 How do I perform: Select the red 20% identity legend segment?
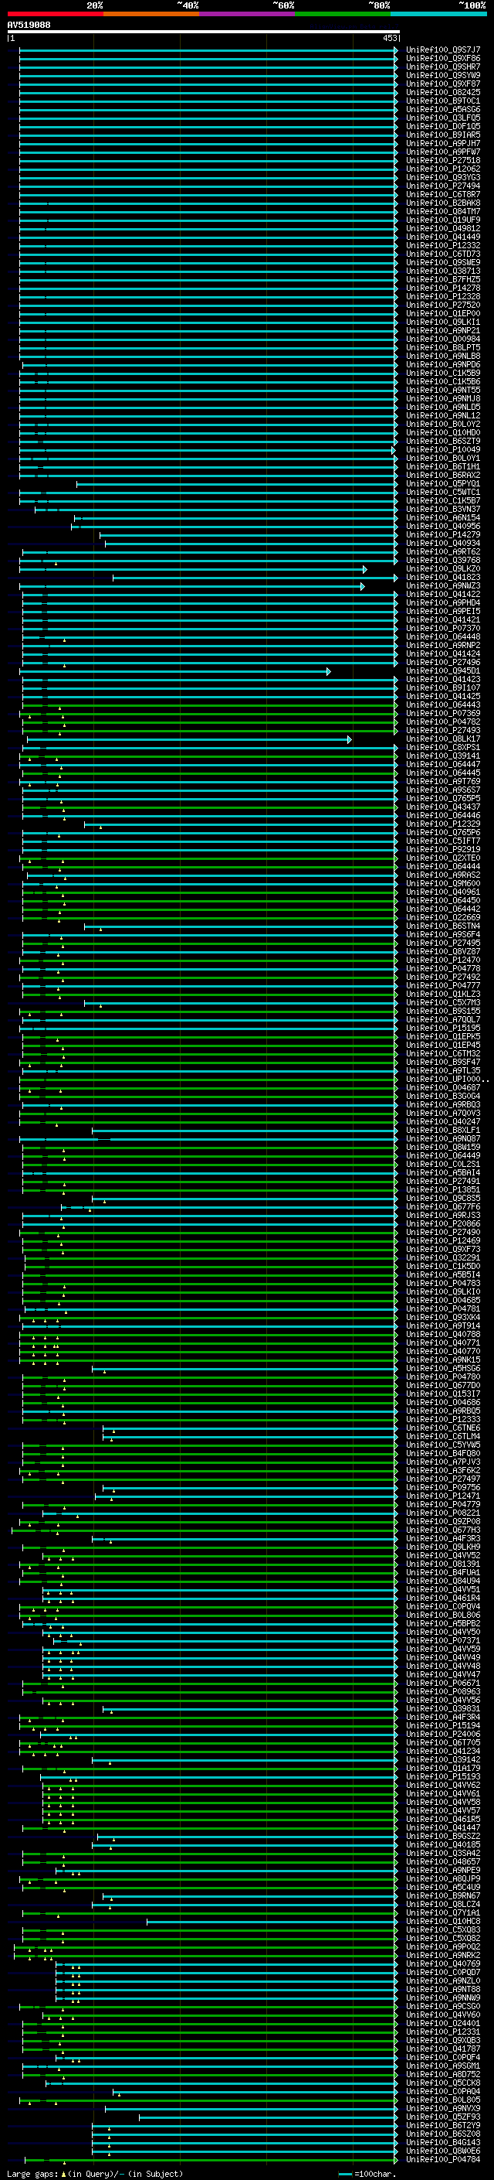(x=55, y=14)
